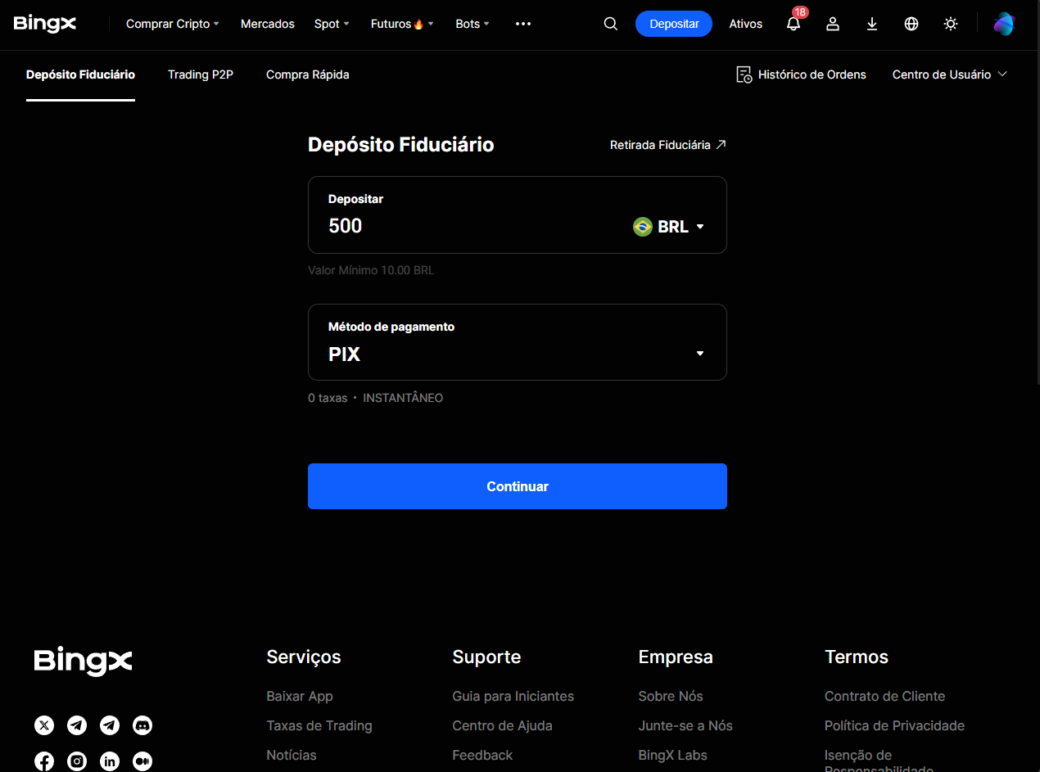Open the Centro de Ajuda link

[503, 725]
